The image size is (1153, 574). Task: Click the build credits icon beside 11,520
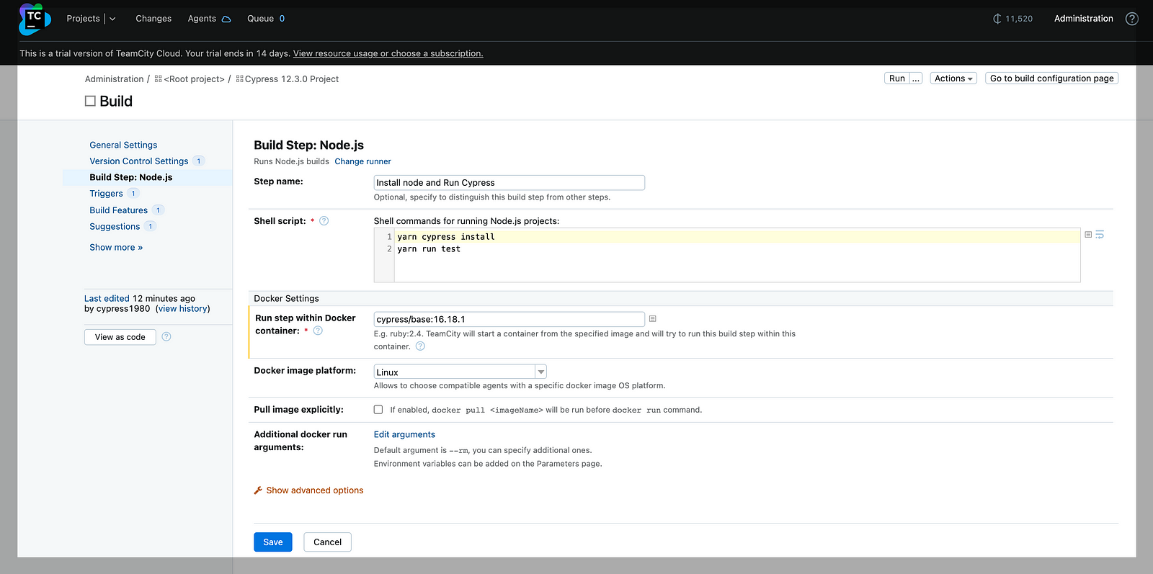[997, 19]
